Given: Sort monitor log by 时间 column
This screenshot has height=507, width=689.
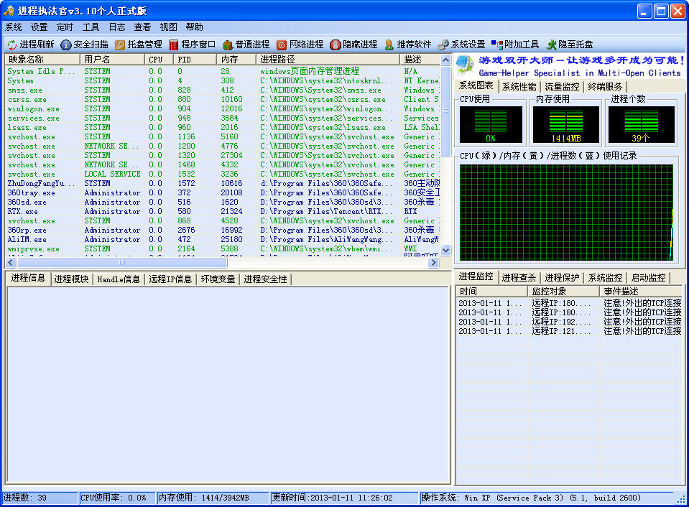Looking at the screenshot, I should click(491, 292).
